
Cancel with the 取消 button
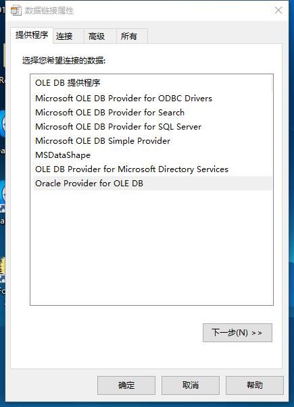(x=191, y=385)
